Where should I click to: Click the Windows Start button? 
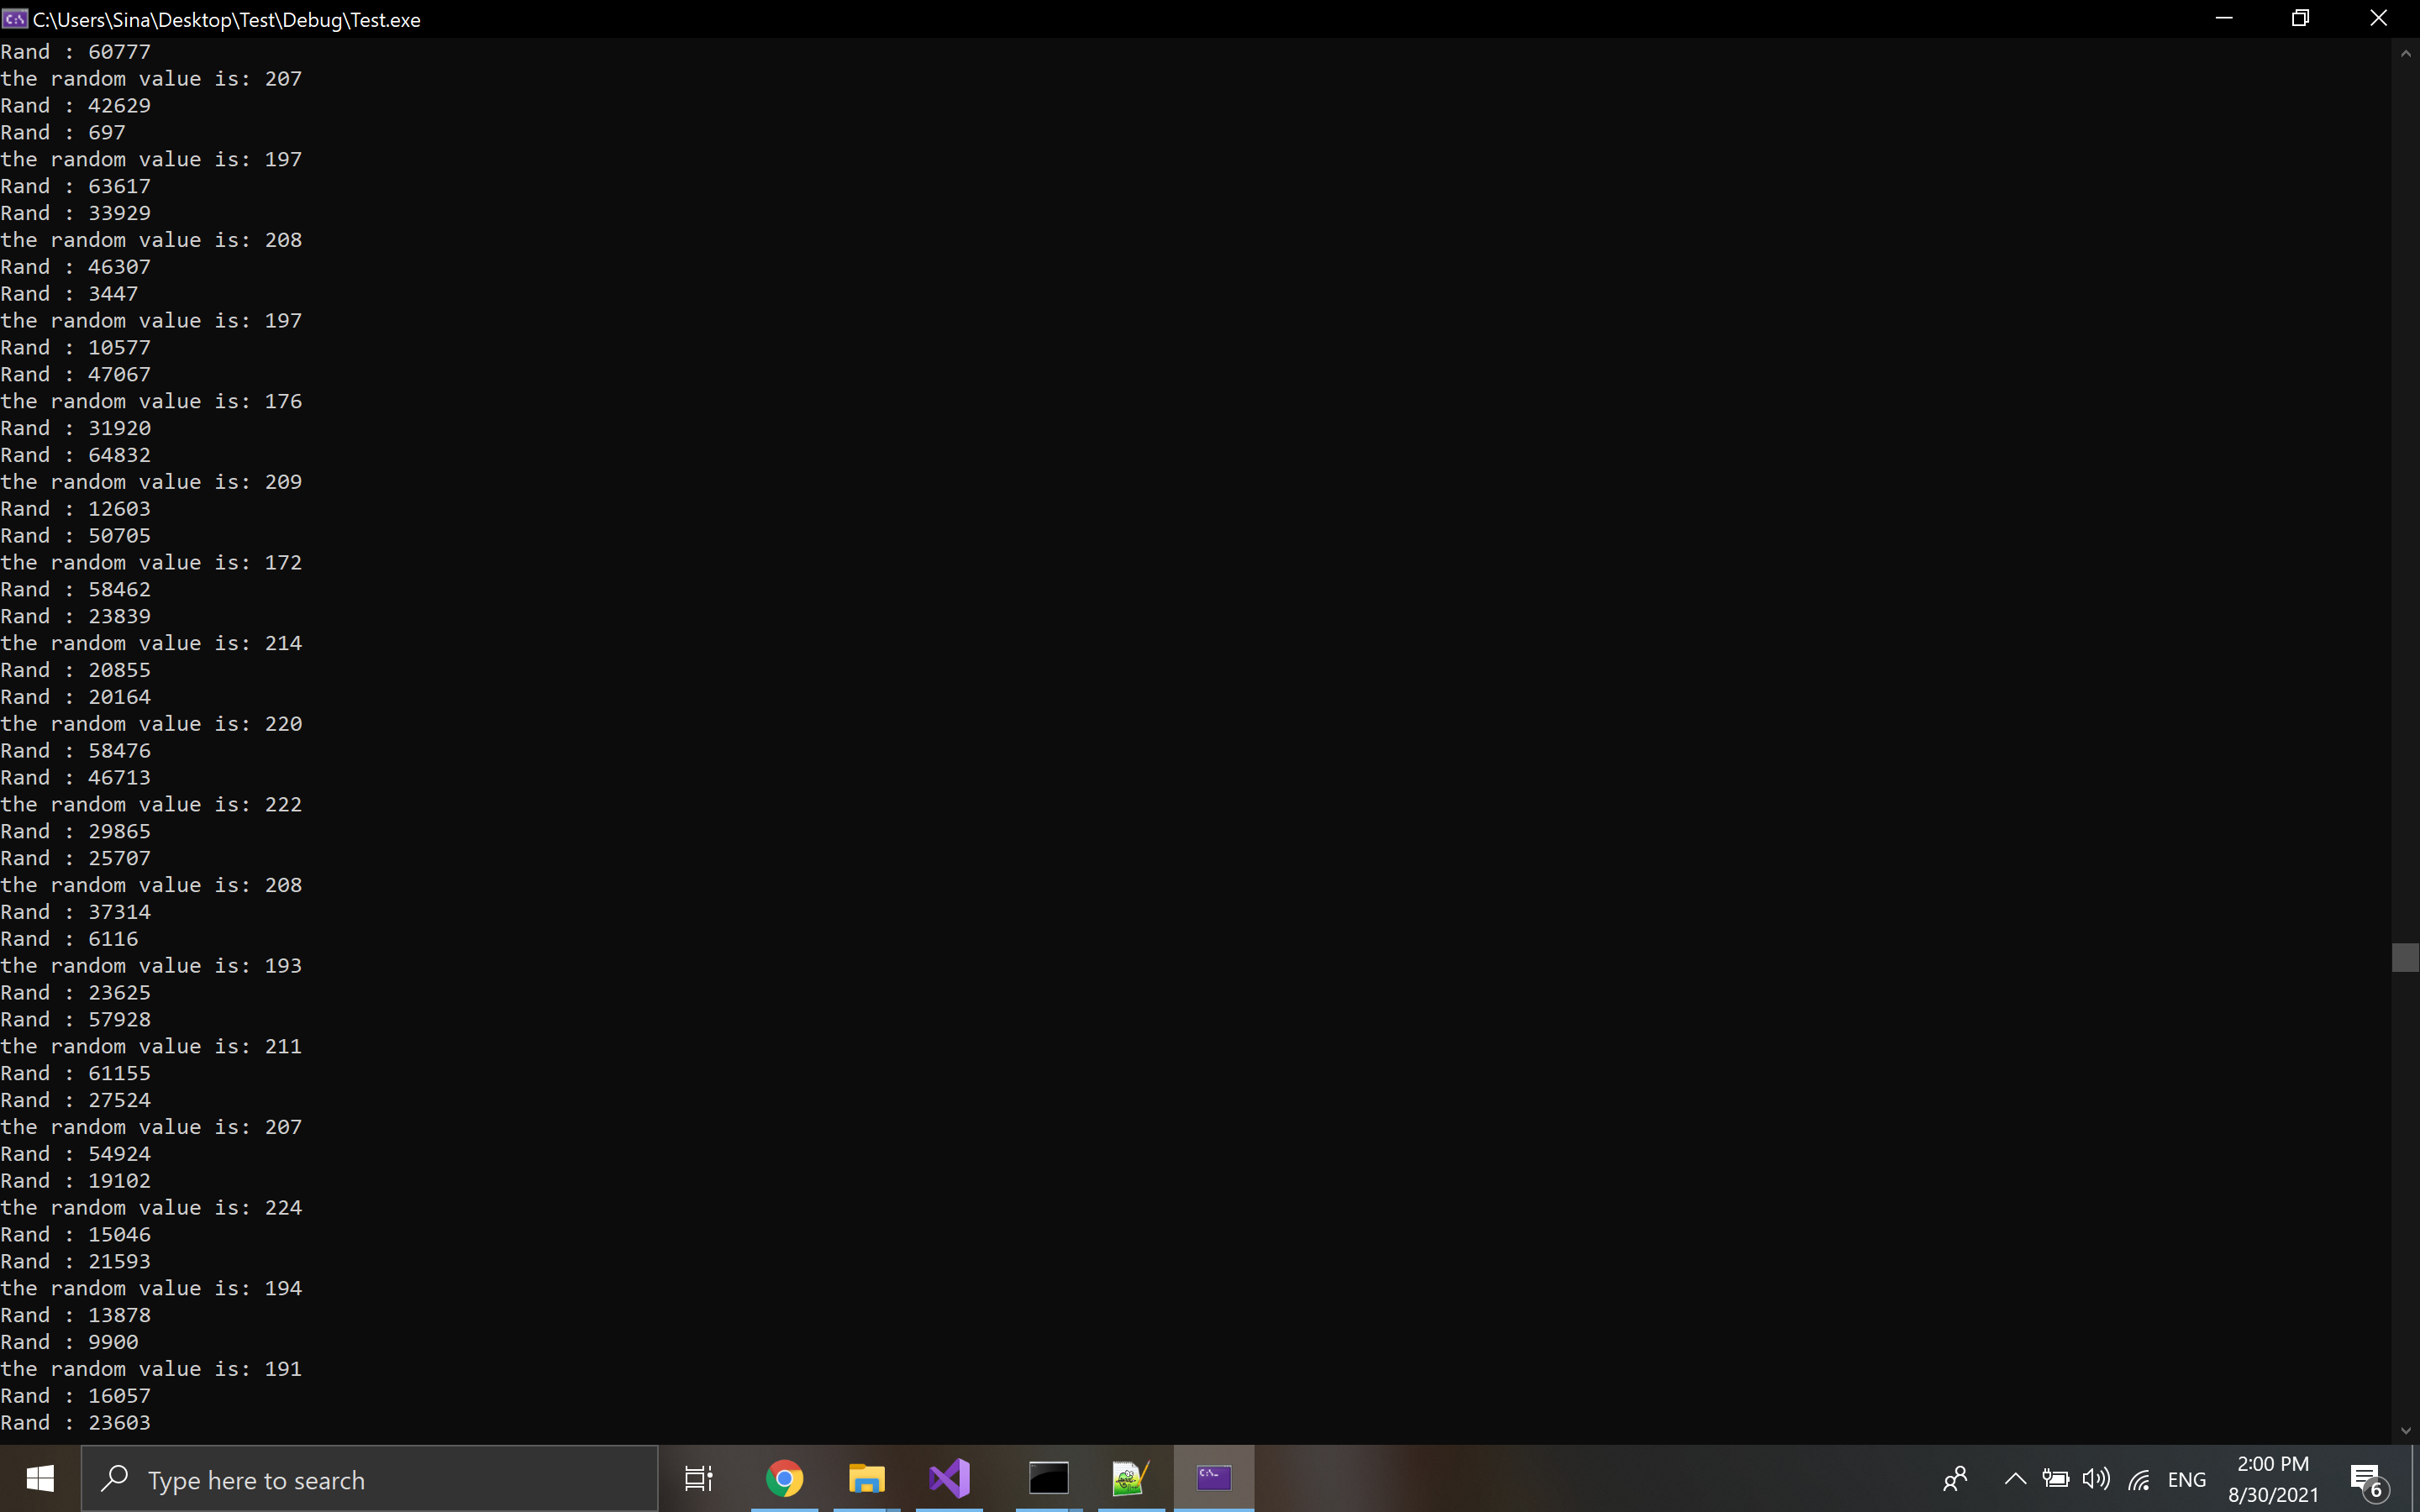40,1478
